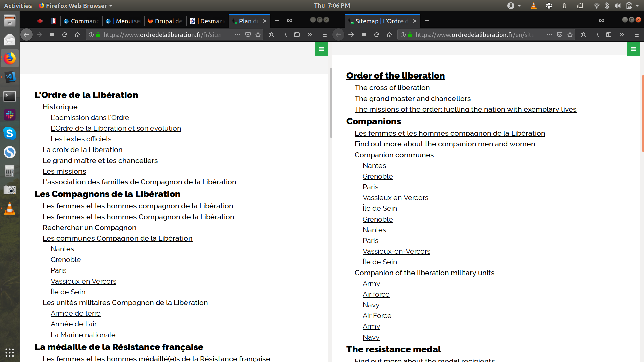This screenshot has width=644, height=362.
Task: Close the Plan du site tab
Action: click(265, 21)
